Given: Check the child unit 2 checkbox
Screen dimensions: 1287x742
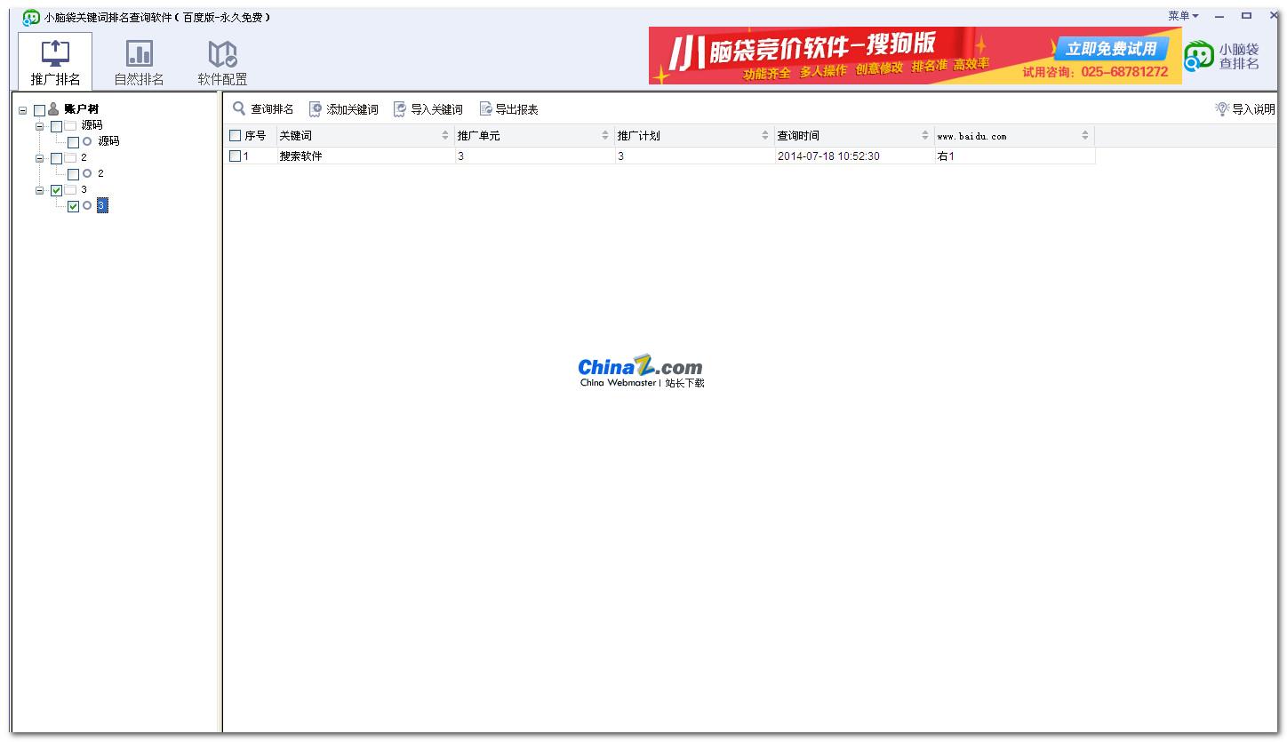Looking at the screenshot, I should coord(73,174).
